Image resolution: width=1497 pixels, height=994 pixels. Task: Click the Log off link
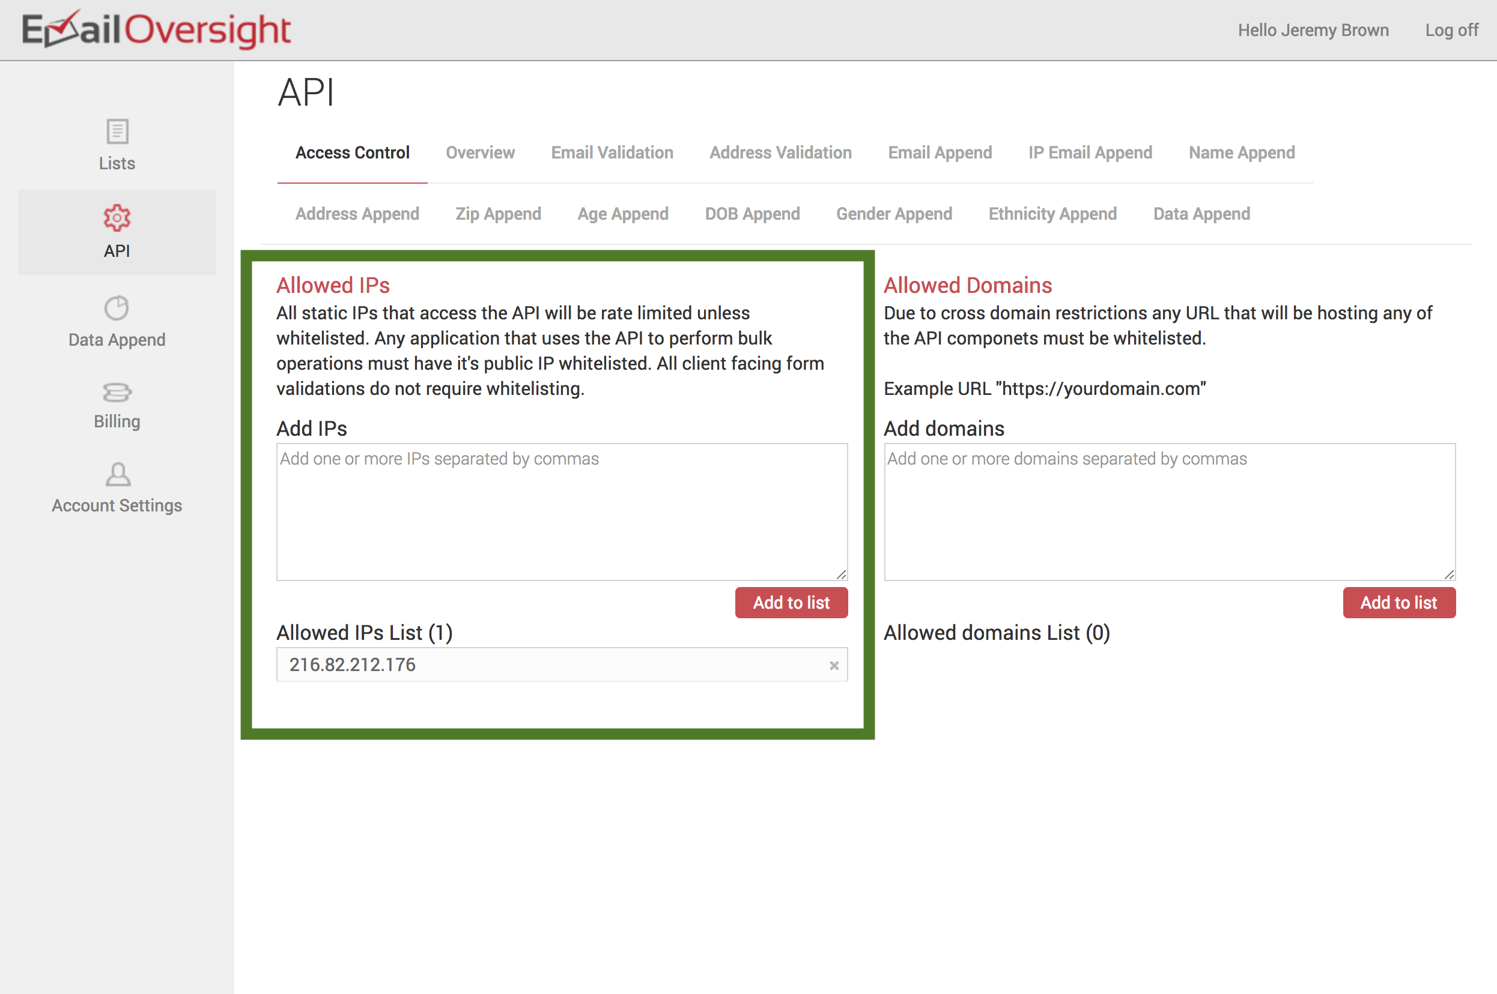pyautogui.click(x=1451, y=31)
